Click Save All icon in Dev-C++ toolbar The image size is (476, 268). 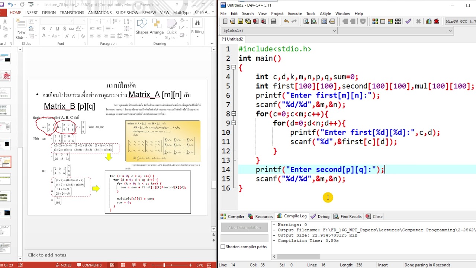[x=248, y=22]
